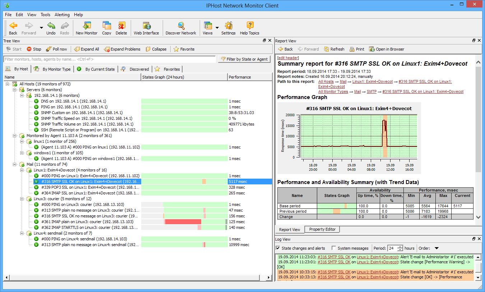
Task: Click Print in Report View toolbar
Action: coord(357,49)
